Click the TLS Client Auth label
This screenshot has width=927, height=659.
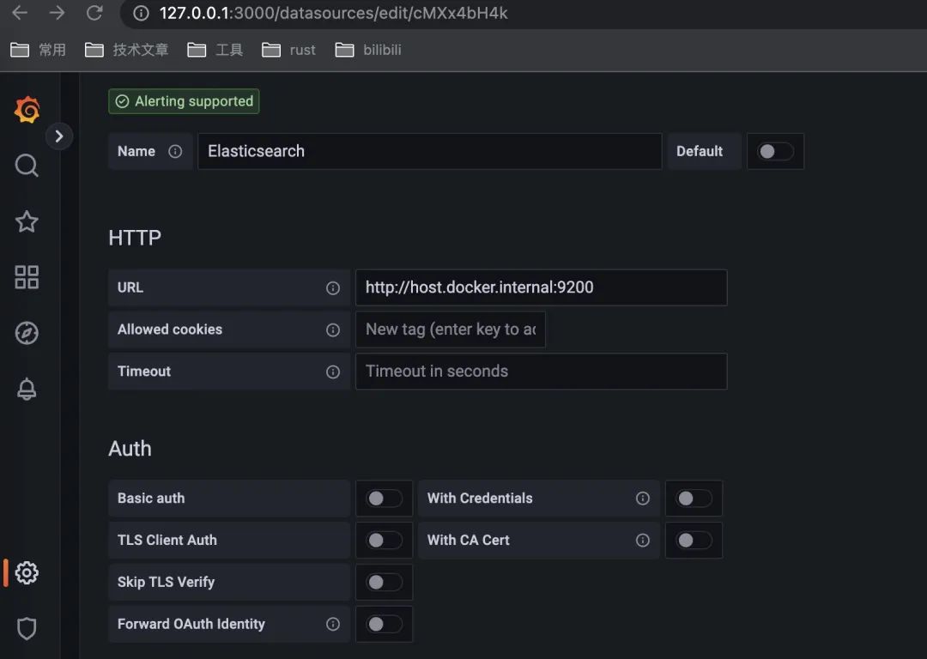coord(167,541)
